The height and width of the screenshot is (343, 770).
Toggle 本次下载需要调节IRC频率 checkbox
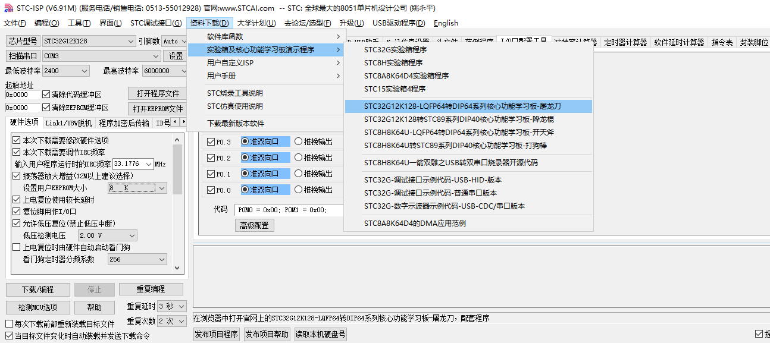[x=17, y=152]
